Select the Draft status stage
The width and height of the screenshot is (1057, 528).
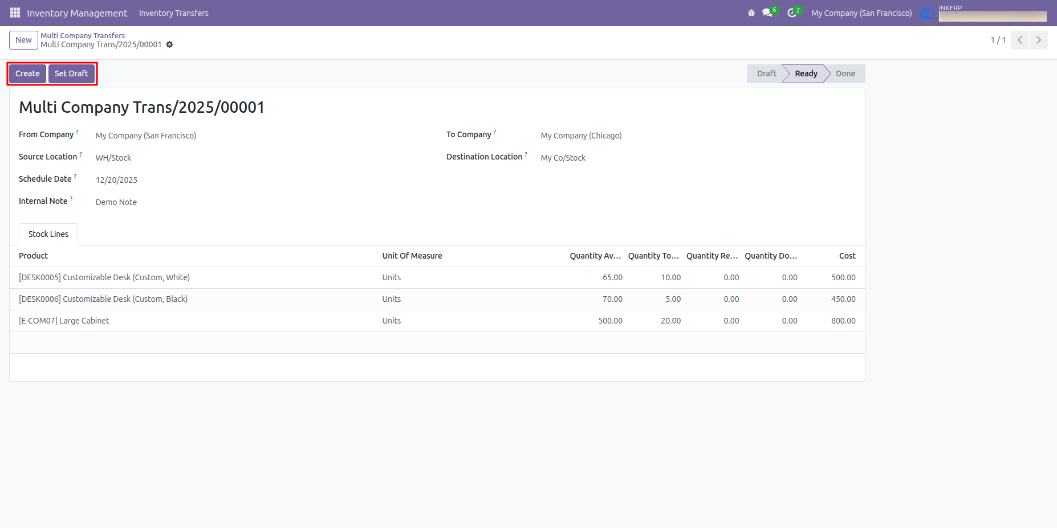coord(766,73)
